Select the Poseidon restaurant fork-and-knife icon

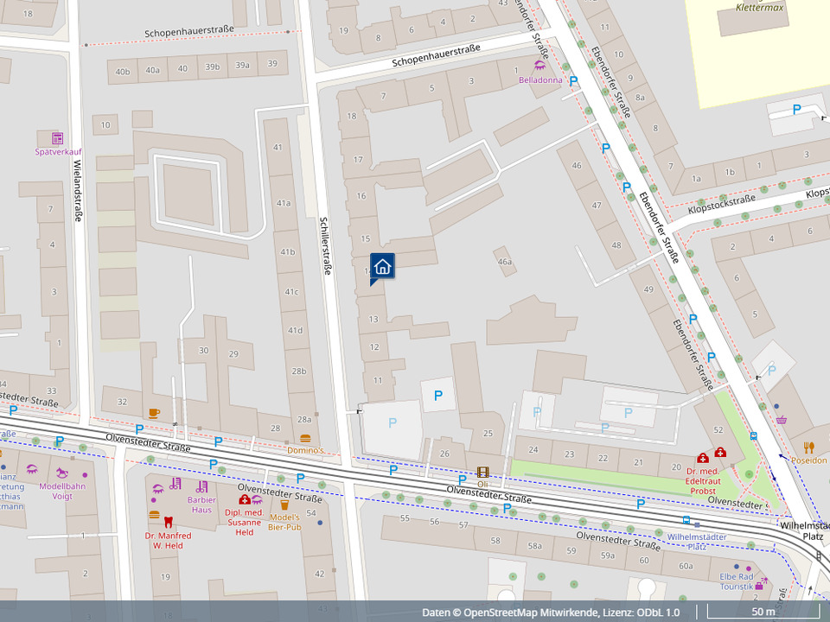pos(809,447)
